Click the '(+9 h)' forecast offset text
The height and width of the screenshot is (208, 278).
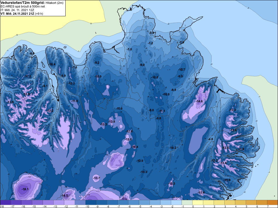coord(39,14)
